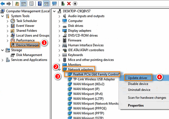Image resolution: width=169 pixels, height=119 pixels.
Task: Click the IDE ATA/ATAPI controllers icon
Action: tap(65, 50)
